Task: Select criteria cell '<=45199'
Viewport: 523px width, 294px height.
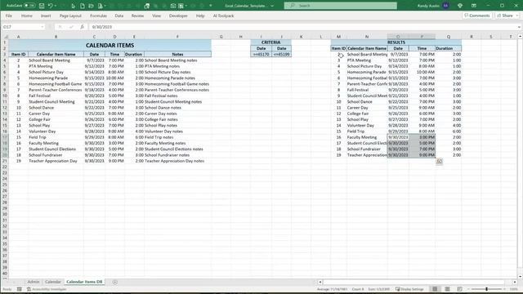Action: pos(281,55)
